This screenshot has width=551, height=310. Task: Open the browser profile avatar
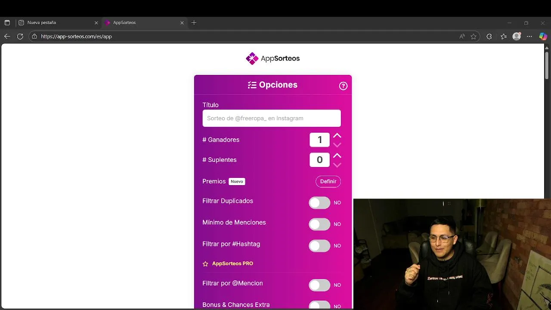pos(517,37)
